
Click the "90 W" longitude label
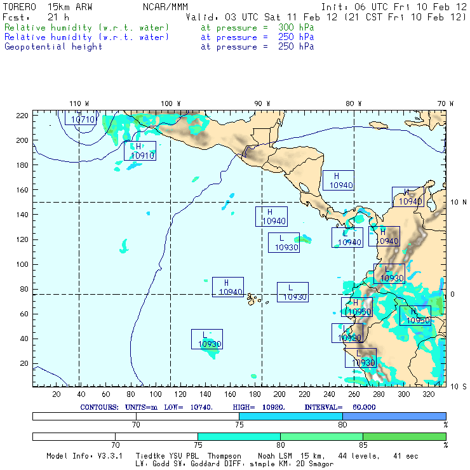262,104
